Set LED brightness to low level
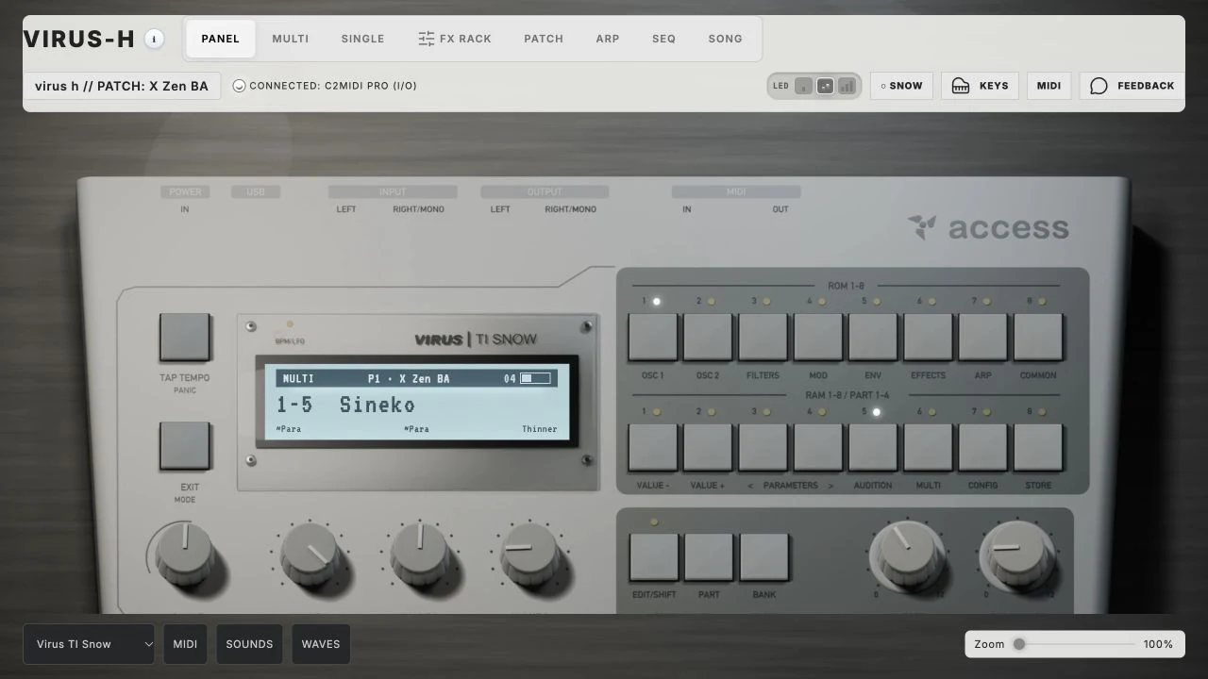This screenshot has width=1208, height=679. [803, 86]
